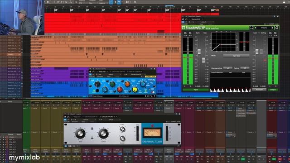Open the question mark help in Plugin Alliance bar
Viewport: 290px width, 163px height.
[x=154, y=96]
